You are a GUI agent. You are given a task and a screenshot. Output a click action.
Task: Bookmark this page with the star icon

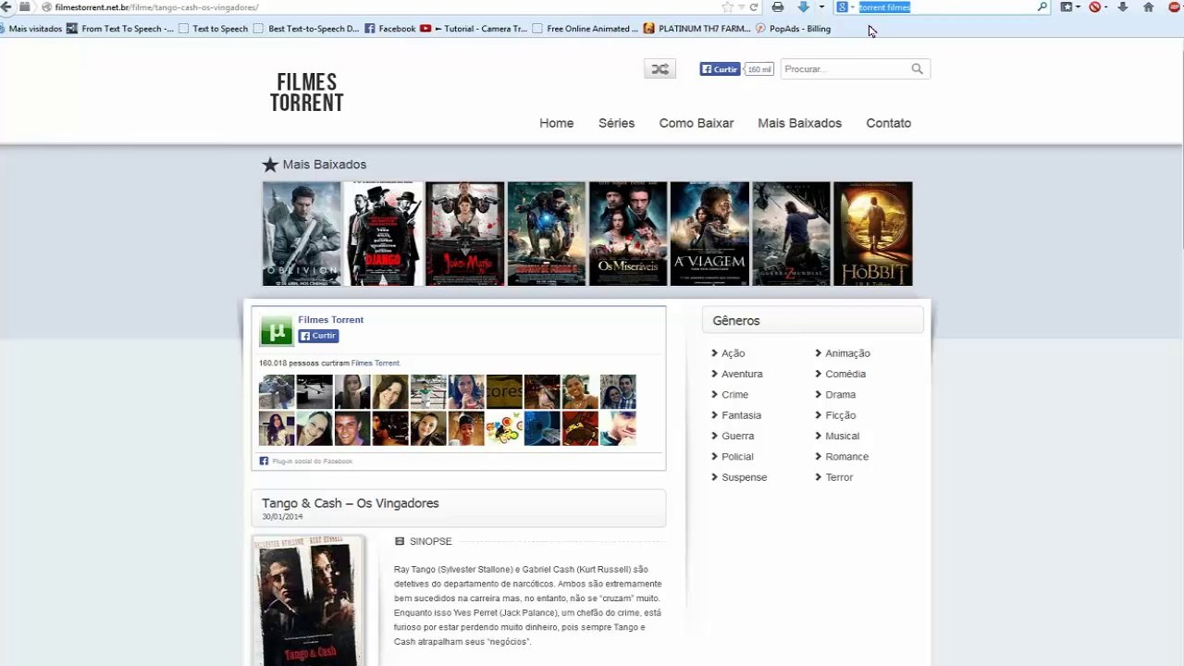pyautogui.click(x=727, y=6)
